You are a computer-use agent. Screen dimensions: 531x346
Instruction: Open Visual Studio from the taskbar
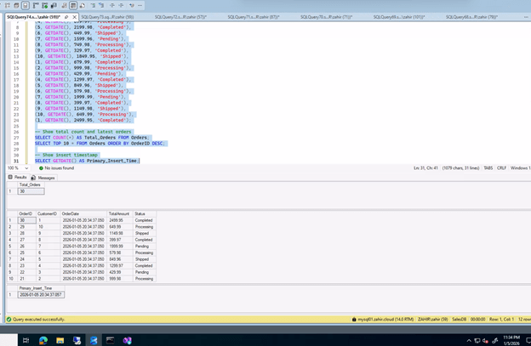click(127, 339)
